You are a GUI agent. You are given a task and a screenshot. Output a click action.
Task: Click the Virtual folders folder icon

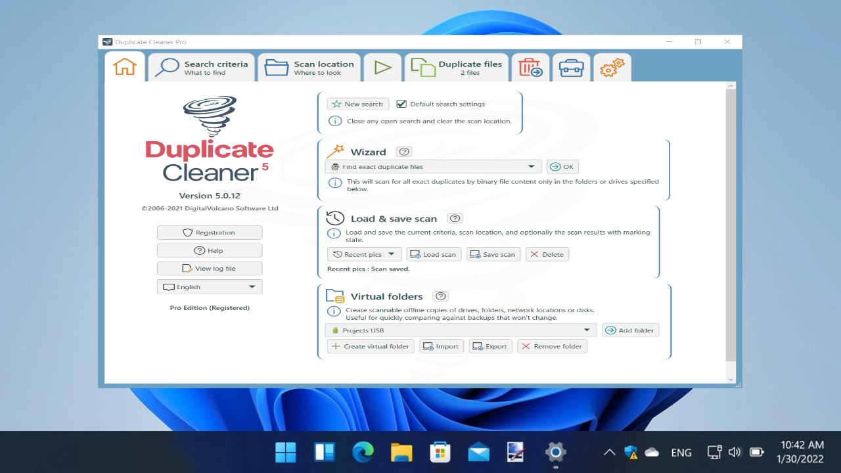click(x=335, y=296)
